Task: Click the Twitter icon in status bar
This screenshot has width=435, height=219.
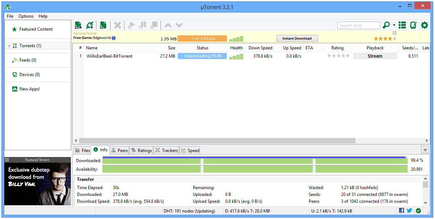Action: coord(409,211)
